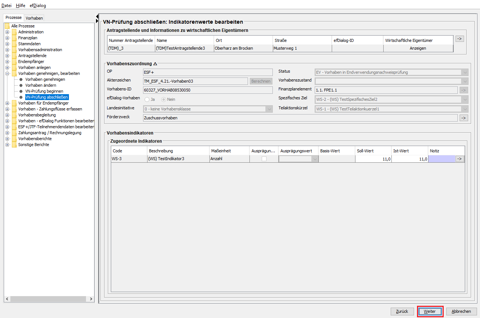Image resolution: width=480 pixels, height=318 pixels.
Task: Click the Abbrechen button
Action: tap(461, 311)
